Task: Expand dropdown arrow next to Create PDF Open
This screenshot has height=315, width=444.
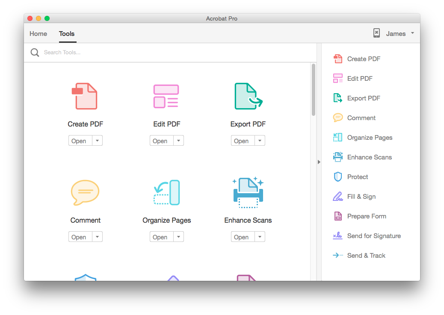Action: tap(97, 141)
